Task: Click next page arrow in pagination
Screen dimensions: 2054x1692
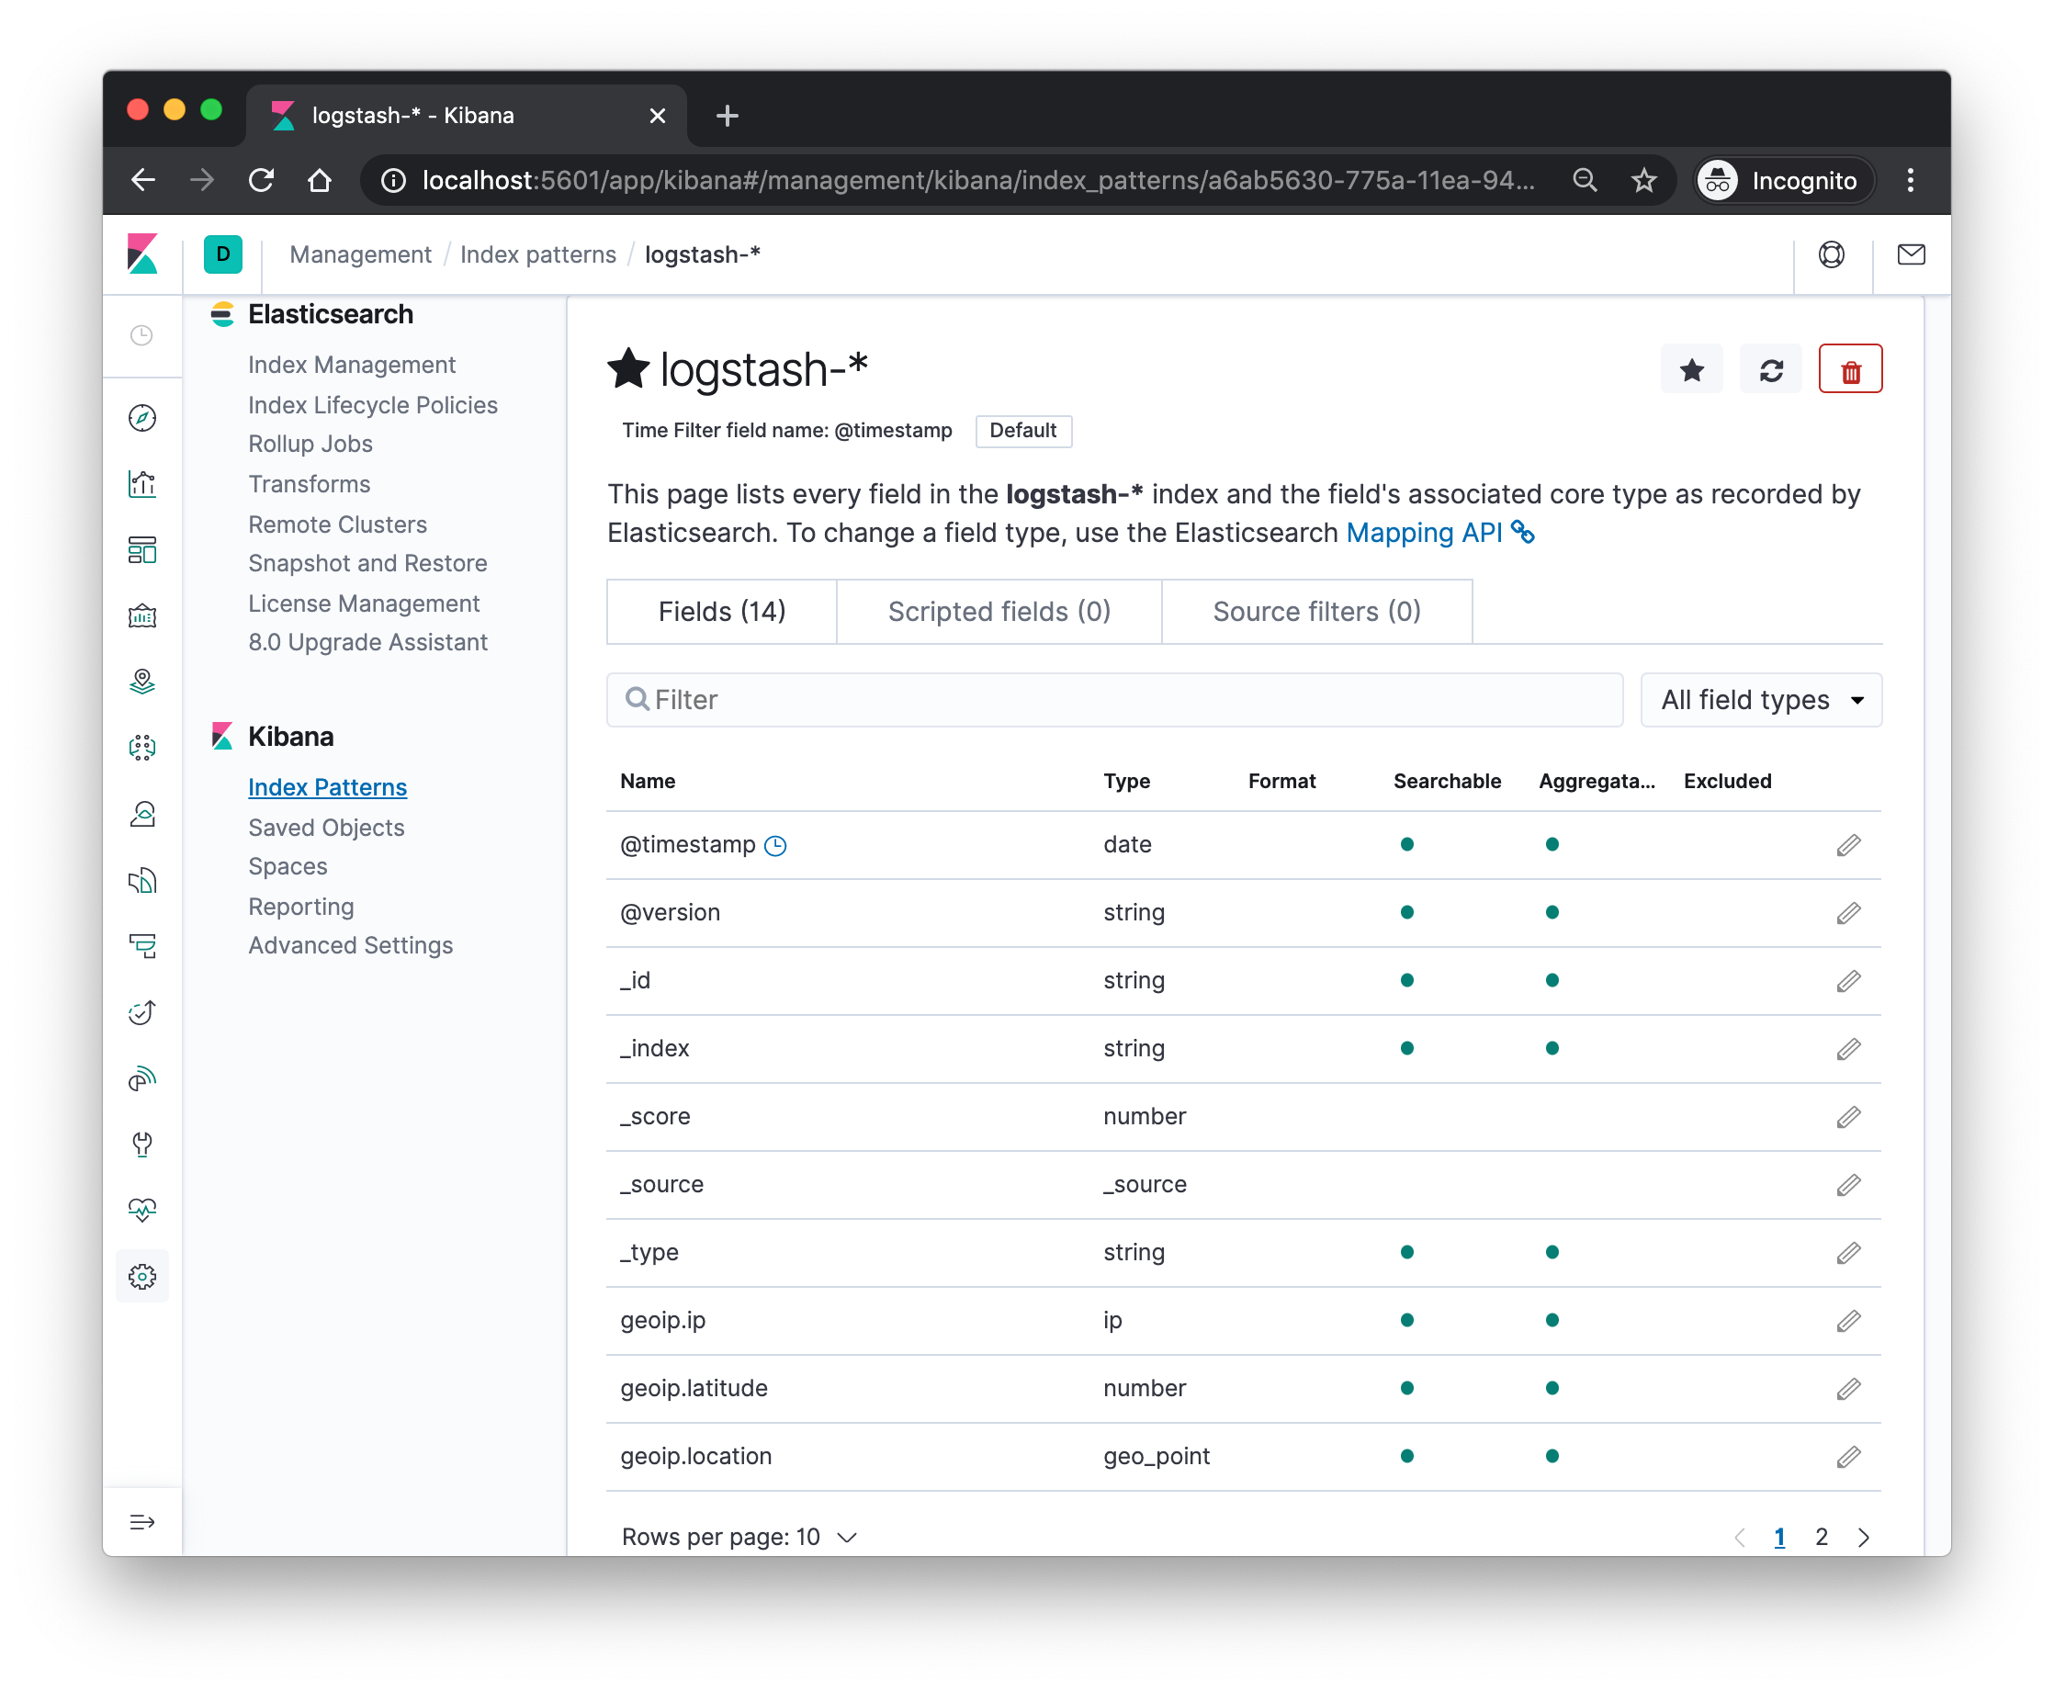Action: coord(1864,1537)
